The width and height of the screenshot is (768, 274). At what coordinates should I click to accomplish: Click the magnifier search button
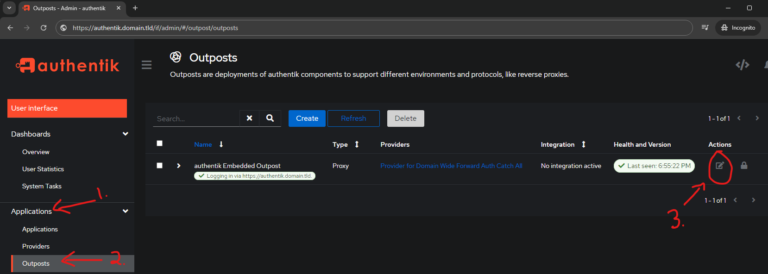(x=270, y=118)
